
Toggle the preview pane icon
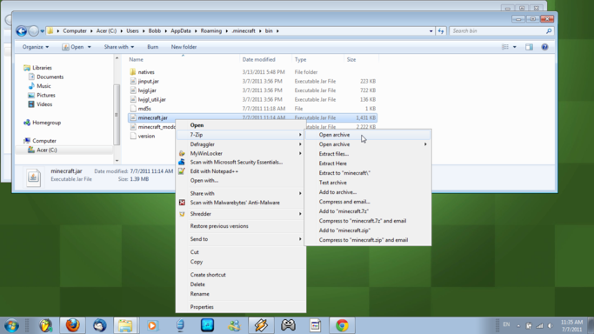pyautogui.click(x=529, y=47)
